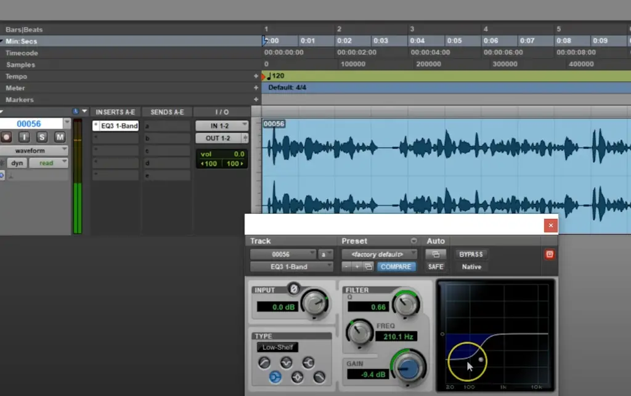Select the Peak filter type icon

point(298,377)
